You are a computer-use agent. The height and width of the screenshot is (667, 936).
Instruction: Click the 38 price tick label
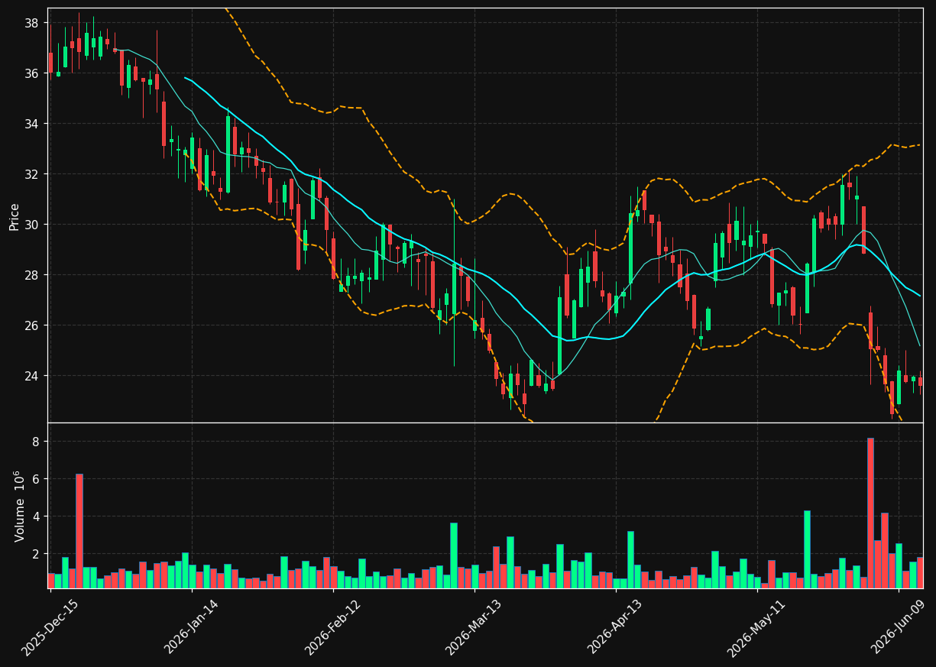tap(31, 23)
